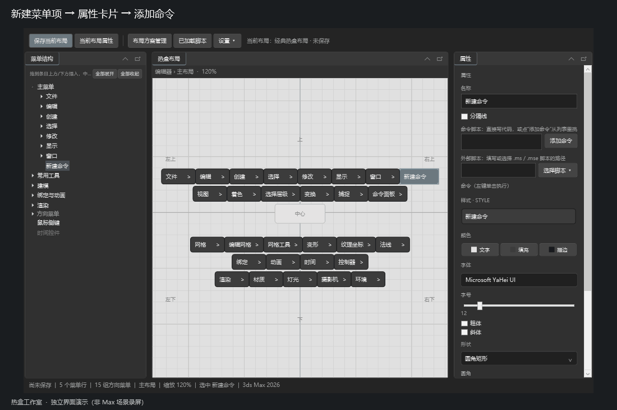The image size is (617, 410).
Task: Click the 视图 hotbox item
Action: (x=210, y=194)
